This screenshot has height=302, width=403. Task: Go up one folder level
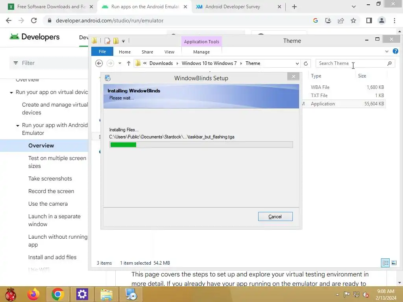(129, 63)
